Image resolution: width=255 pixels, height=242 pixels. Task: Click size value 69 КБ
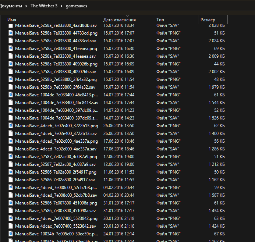[219, 49]
